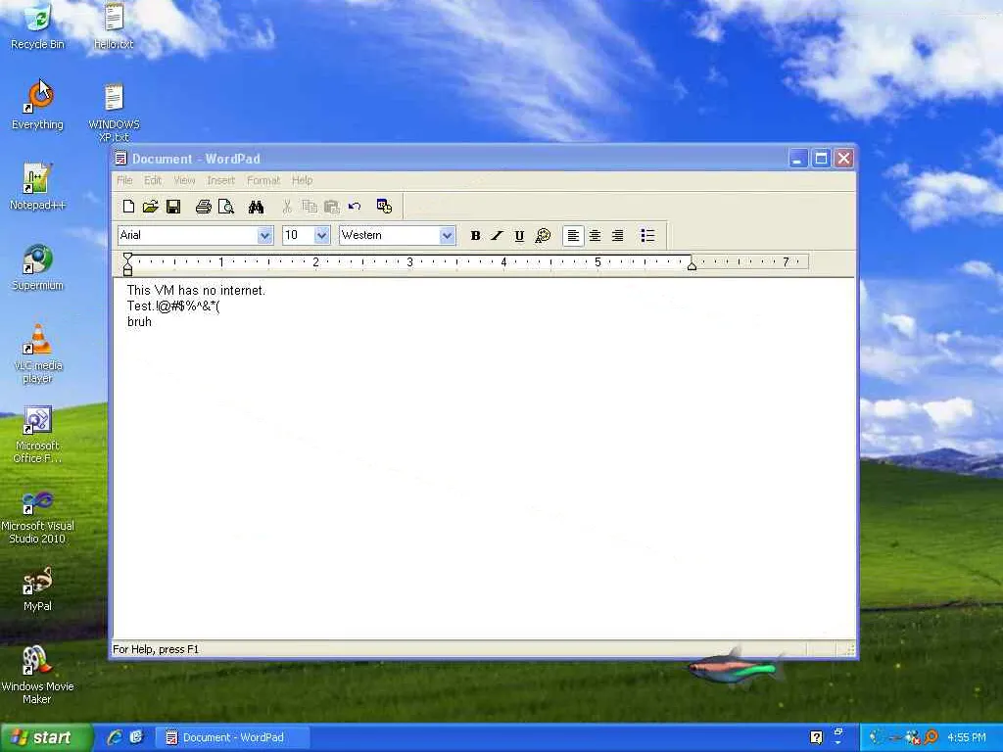Click Internet Explorer quick launch icon
The width and height of the screenshot is (1003, 752).
(115, 737)
